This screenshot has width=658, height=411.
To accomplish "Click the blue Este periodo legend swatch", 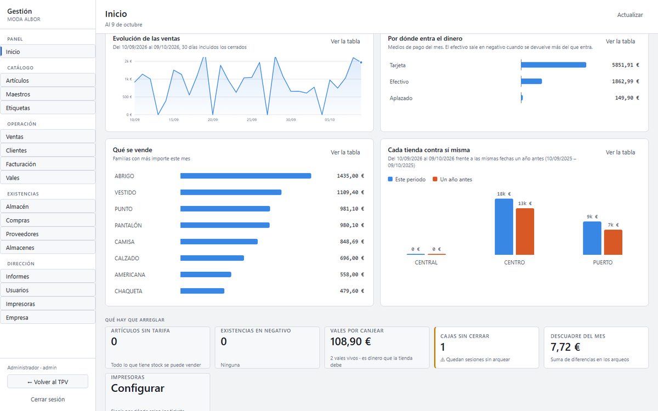I will tap(390, 179).
